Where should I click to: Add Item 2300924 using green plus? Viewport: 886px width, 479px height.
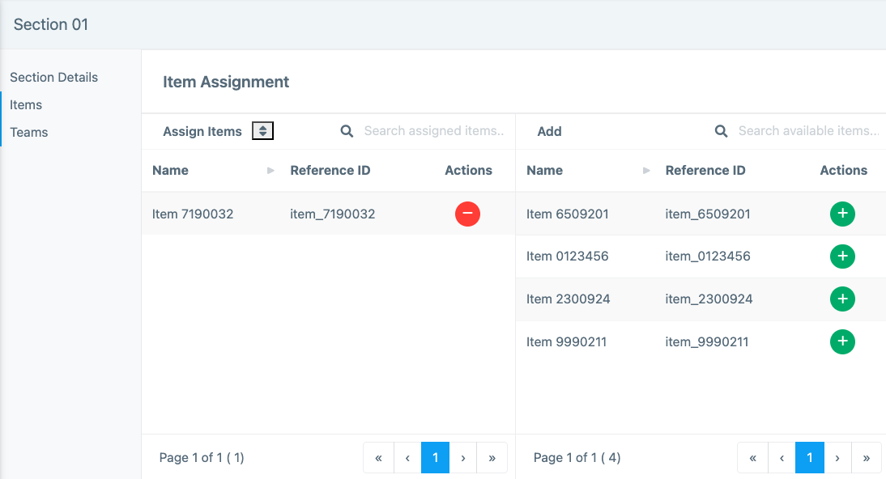(842, 299)
